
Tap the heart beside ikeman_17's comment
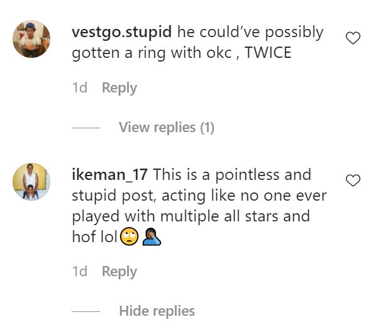[x=353, y=181]
